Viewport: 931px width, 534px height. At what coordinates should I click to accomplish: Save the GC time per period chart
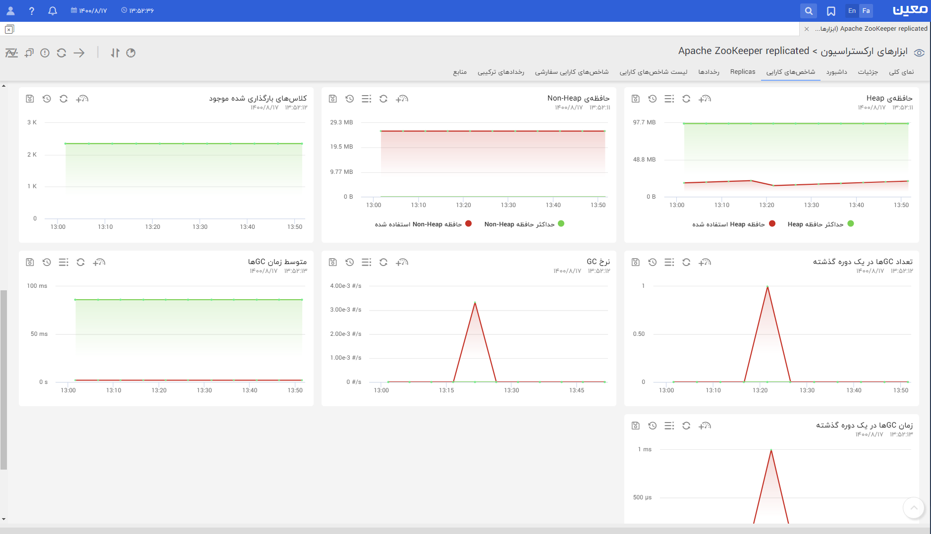click(636, 426)
